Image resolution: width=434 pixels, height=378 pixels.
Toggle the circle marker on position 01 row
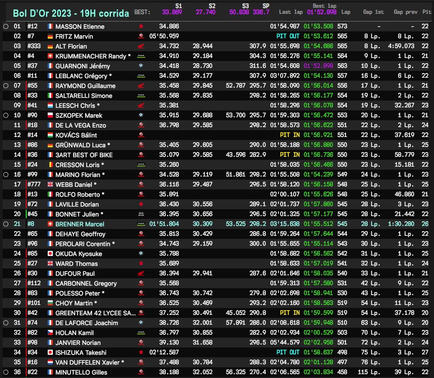(6, 27)
